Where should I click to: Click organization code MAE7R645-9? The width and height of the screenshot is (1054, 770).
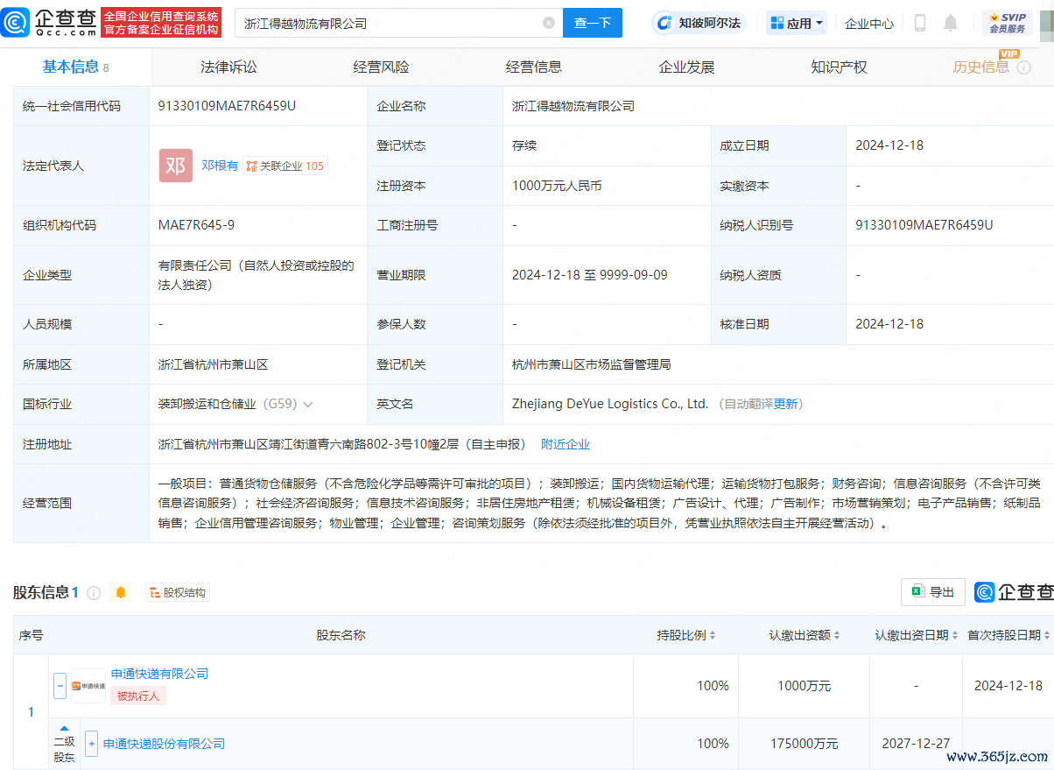click(196, 225)
